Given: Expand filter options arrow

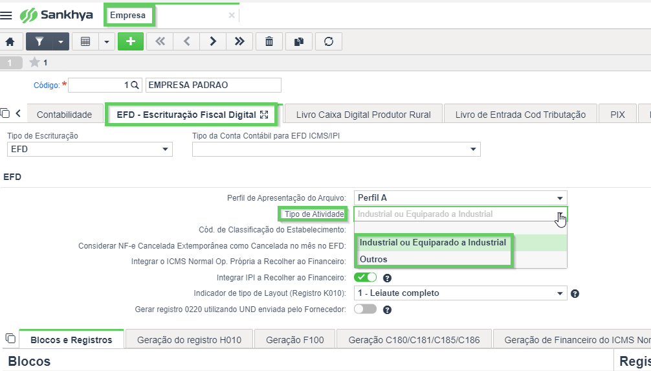Looking at the screenshot, I should [x=61, y=41].
